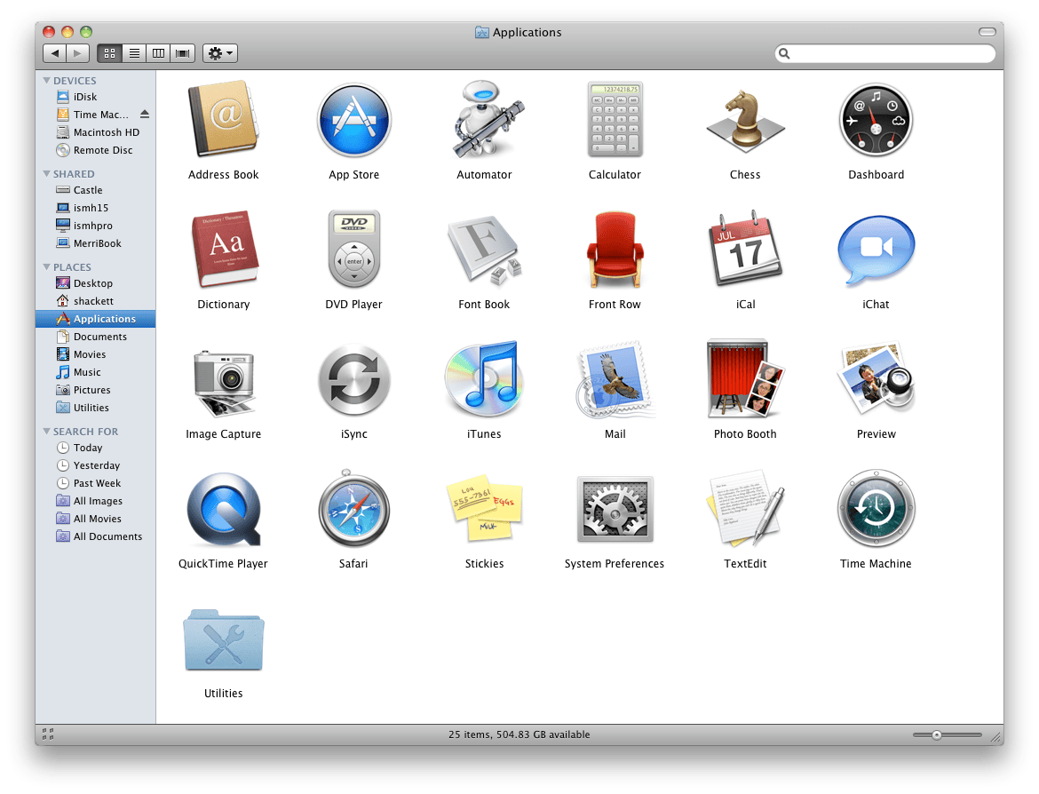Select the Time Machine clock icon
Image resolution: width=1039 pixels, height=794 pixels.
pos(876,508)
